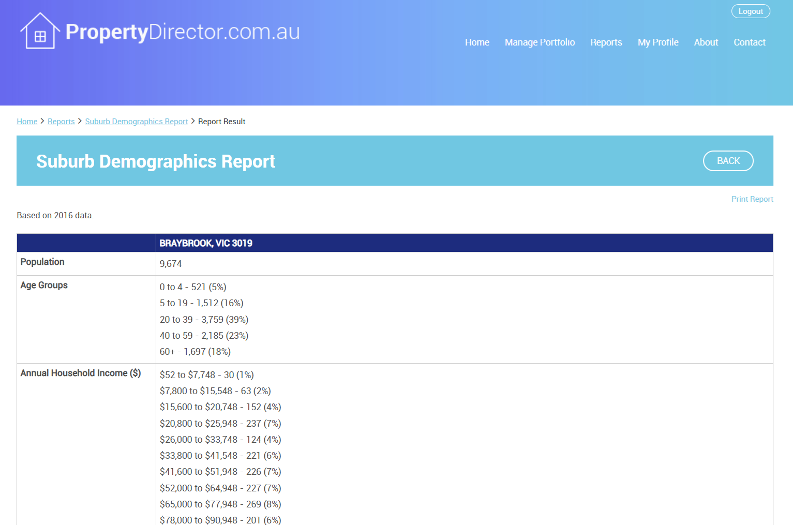Click the Annual Household Income row label
793x525 pixels.
(80, 373)
